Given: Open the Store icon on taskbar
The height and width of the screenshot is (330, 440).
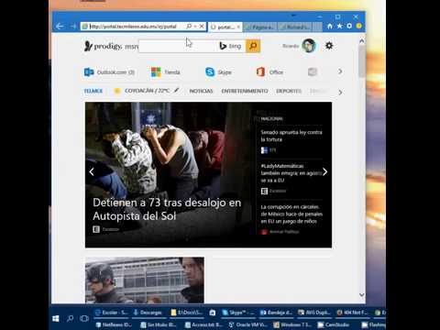Looking at the screenshot, I should pyautogui.click(x=213, y=313).
